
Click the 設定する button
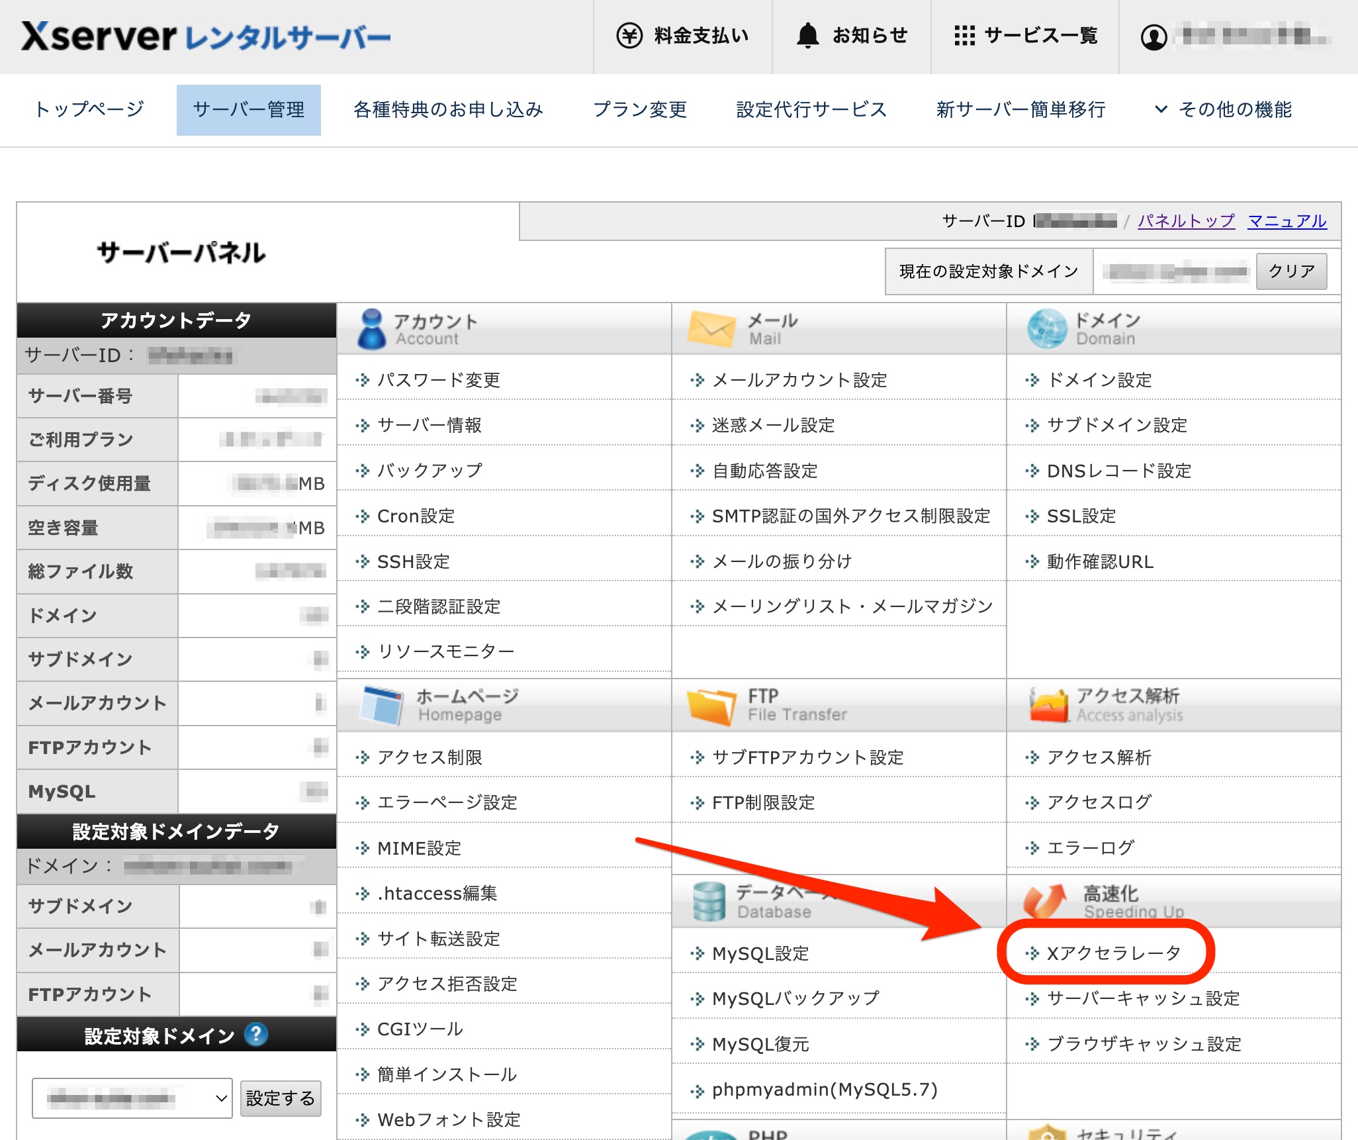point(281,1098)
